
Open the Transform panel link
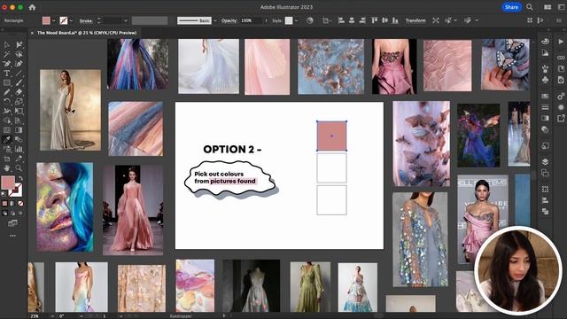click(x=416, y=20)
